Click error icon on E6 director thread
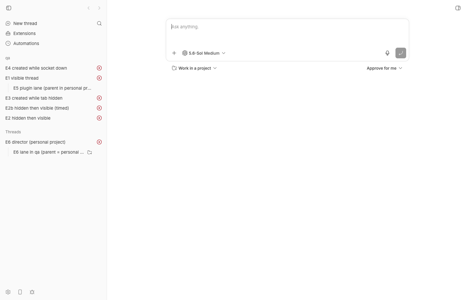The height and width of the screenshot is (300, 468). [x=99, y=142]
